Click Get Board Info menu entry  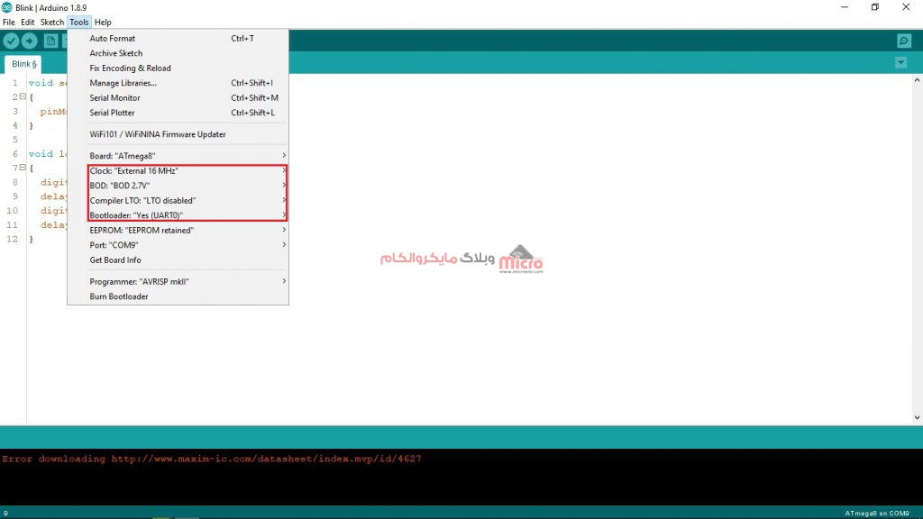point(115,260)
